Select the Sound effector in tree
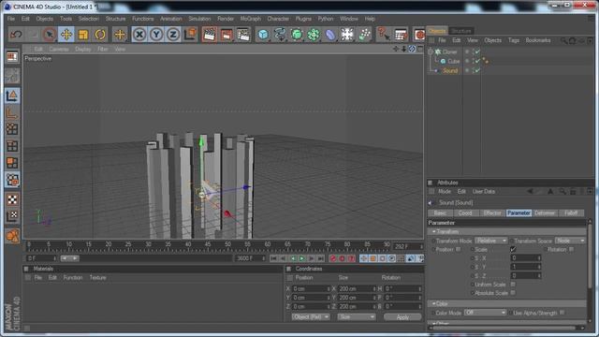 450,71
